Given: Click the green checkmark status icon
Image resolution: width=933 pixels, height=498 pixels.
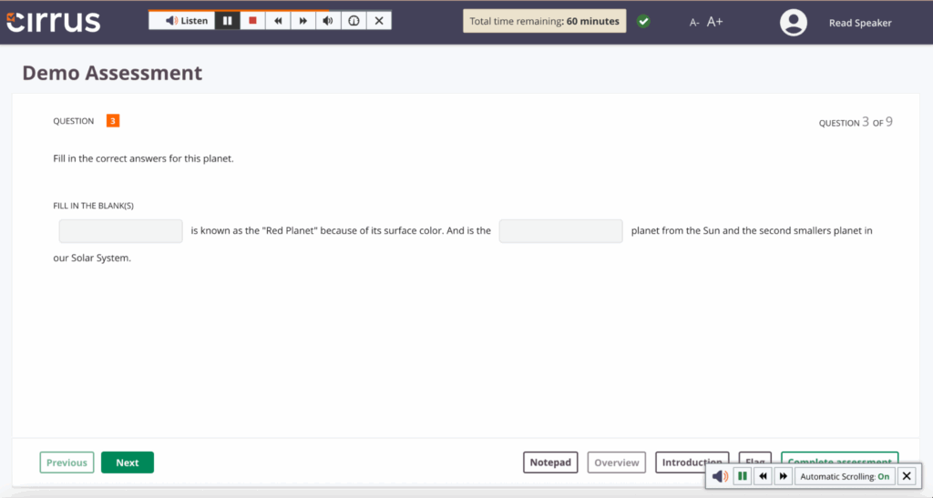Looking at the screenshot, I should pyautogui.click(x=643, y=21).
